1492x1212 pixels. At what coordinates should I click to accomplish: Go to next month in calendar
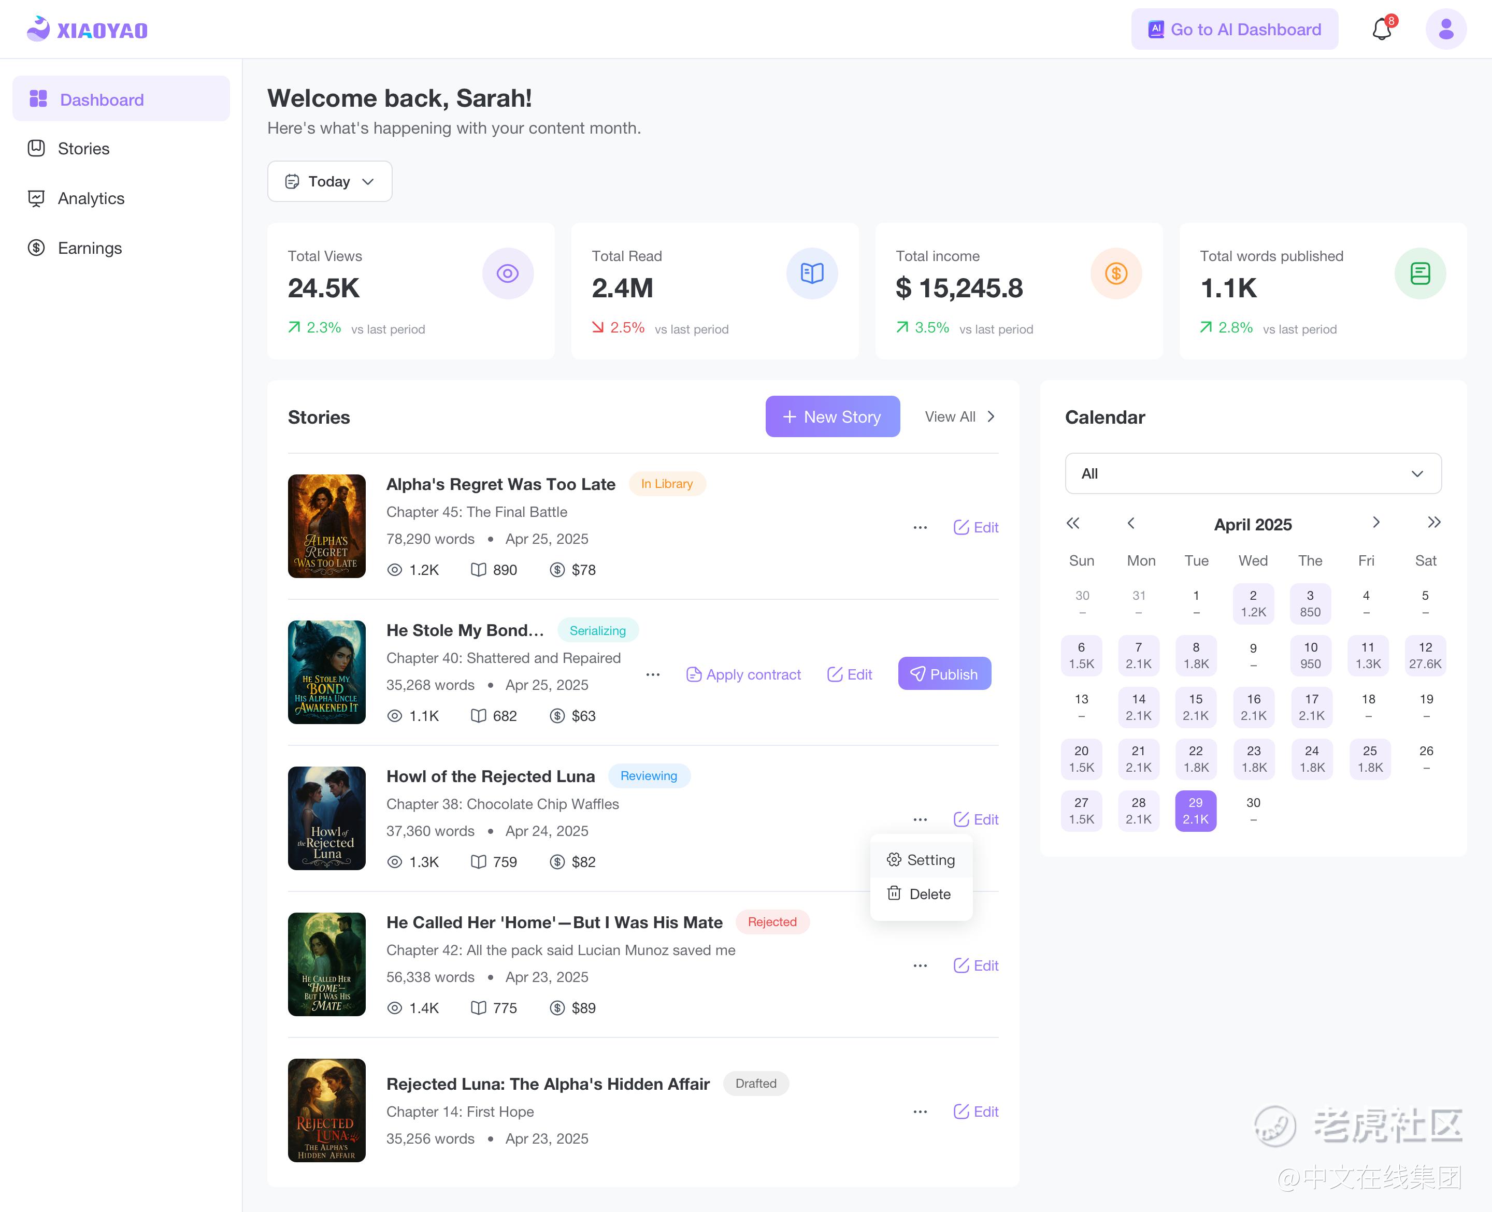pyautogui.click(x=1375, y=523)
